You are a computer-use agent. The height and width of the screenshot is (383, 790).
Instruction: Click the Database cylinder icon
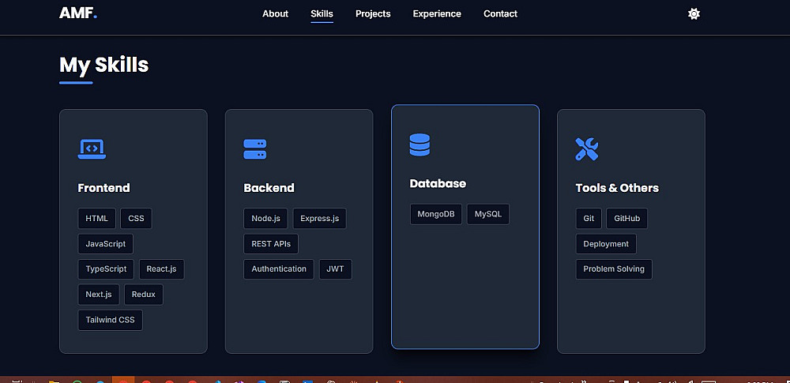(419, 145)
